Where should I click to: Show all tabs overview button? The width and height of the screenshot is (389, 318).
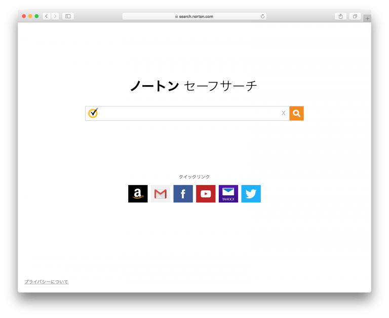[x=355, y=16]
